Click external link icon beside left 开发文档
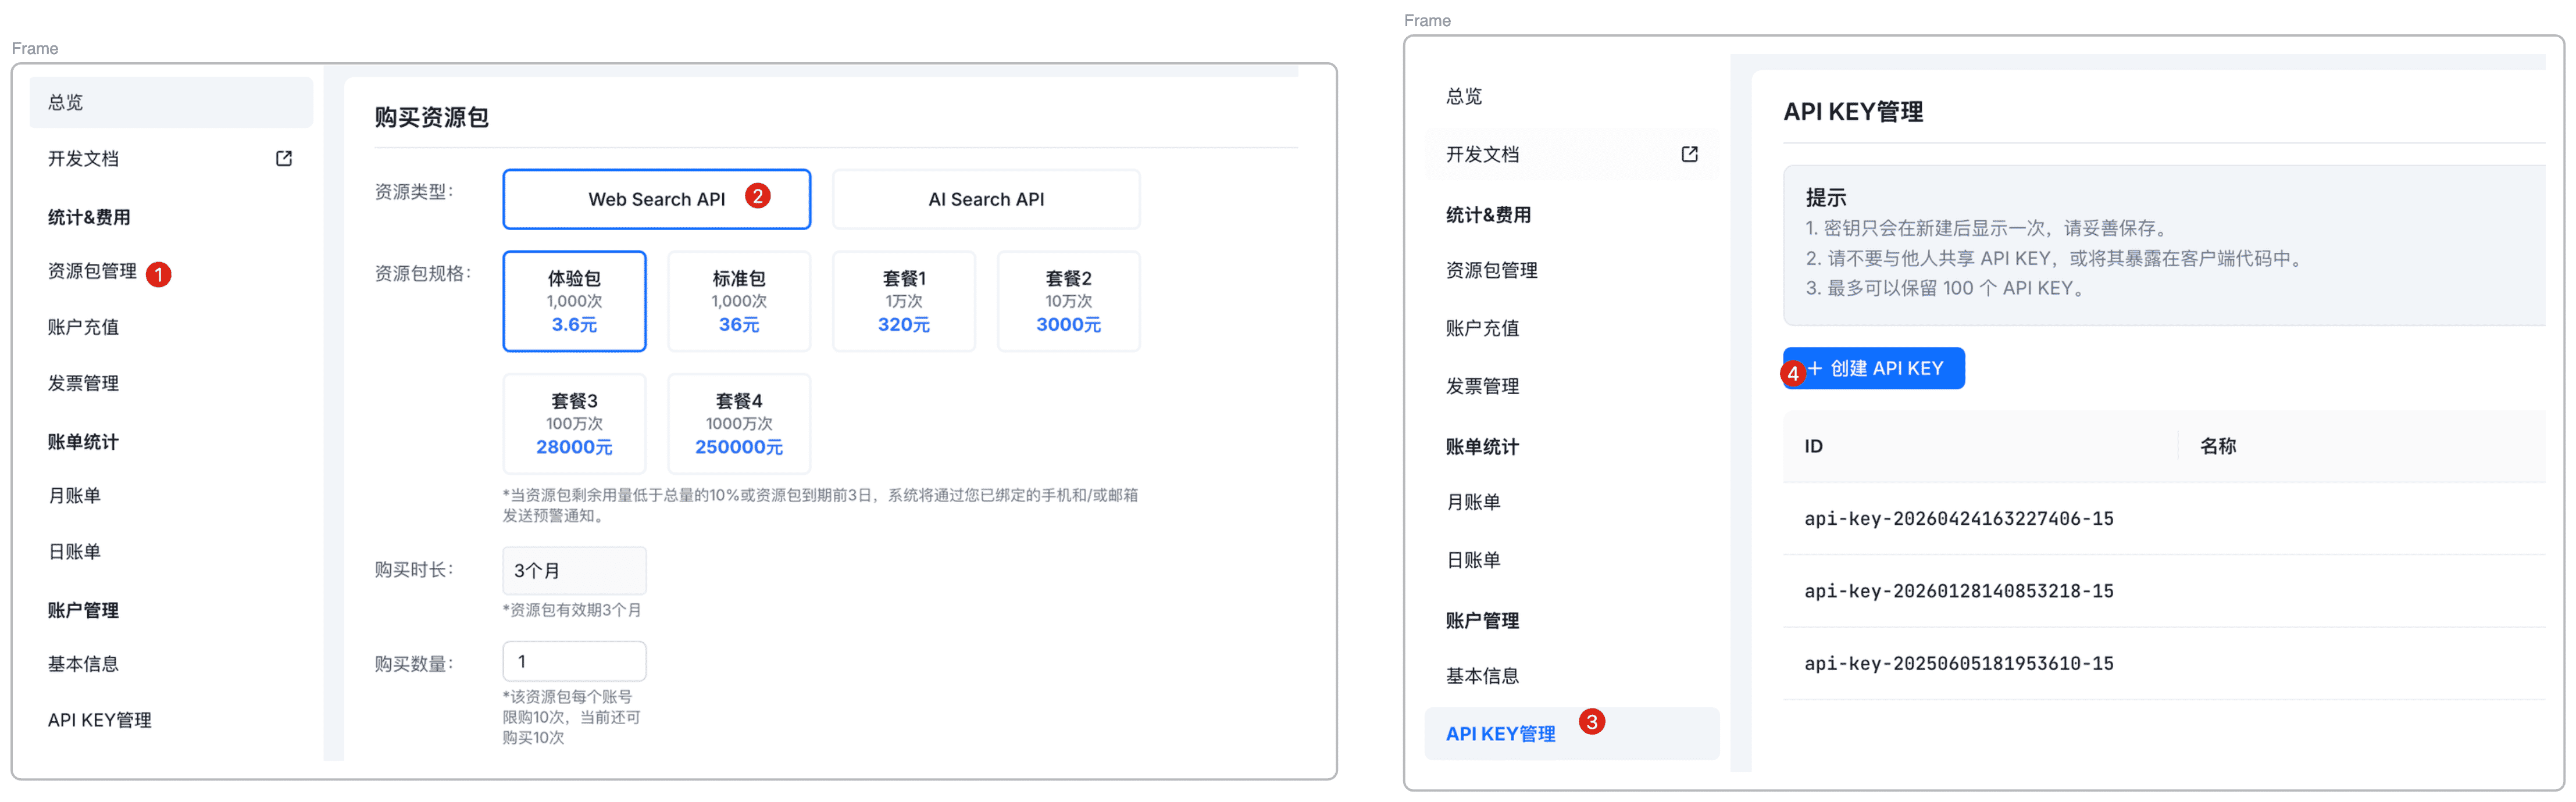The height and width of the screenshot is (802, 2576). coord(284,158)
